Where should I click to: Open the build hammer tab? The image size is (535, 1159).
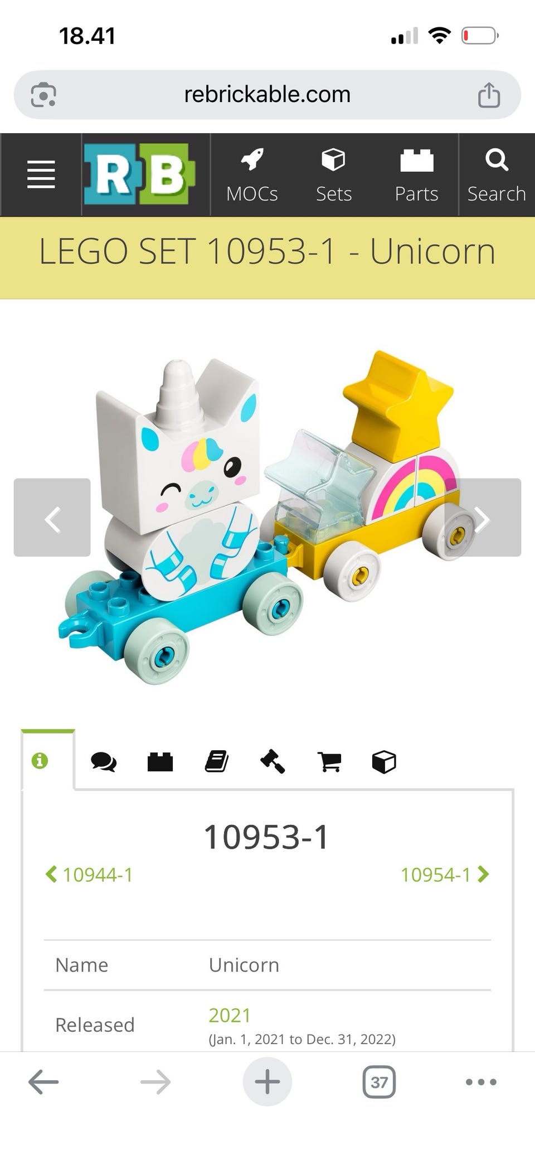(273, 761)
